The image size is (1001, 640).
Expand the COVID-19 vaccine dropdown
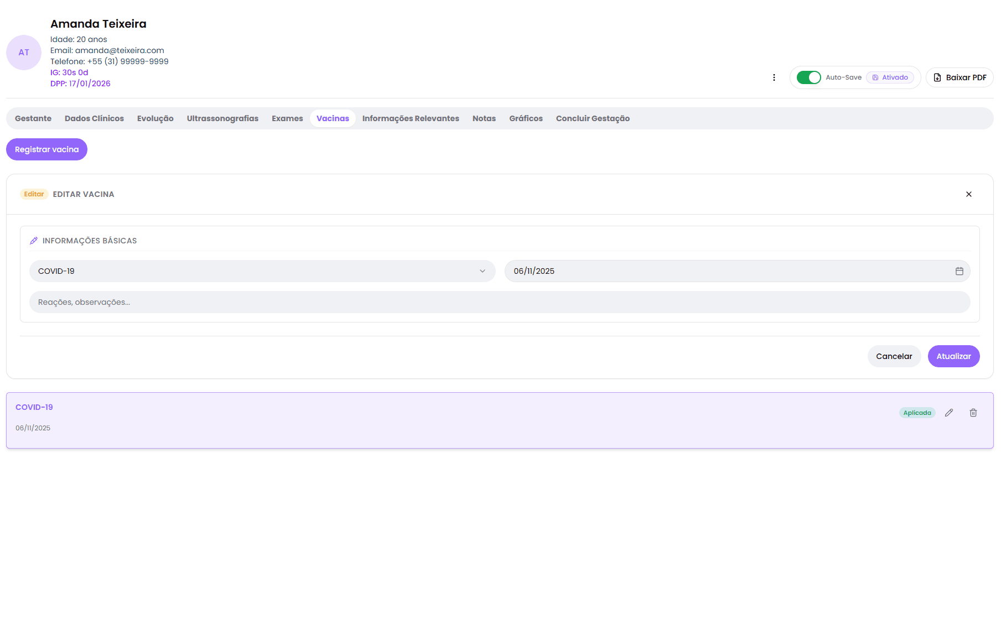pyautogui.click(x=262, y=271)
